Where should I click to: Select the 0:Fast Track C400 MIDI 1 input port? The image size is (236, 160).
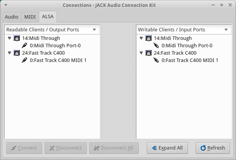pos(189,60)
